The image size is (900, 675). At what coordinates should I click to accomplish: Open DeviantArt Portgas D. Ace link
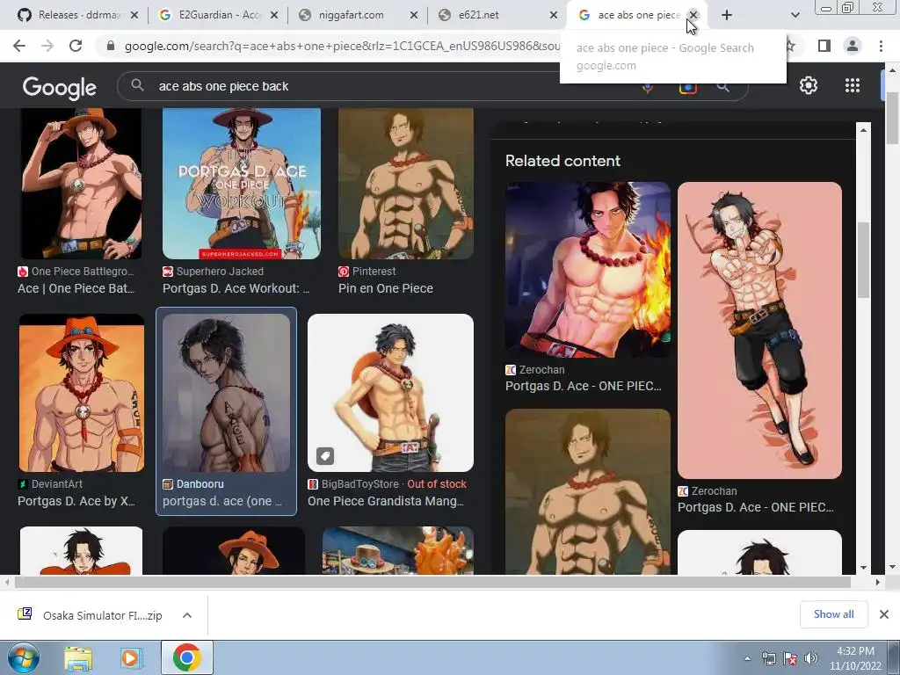pyautogui.click(x=76, y=501)
